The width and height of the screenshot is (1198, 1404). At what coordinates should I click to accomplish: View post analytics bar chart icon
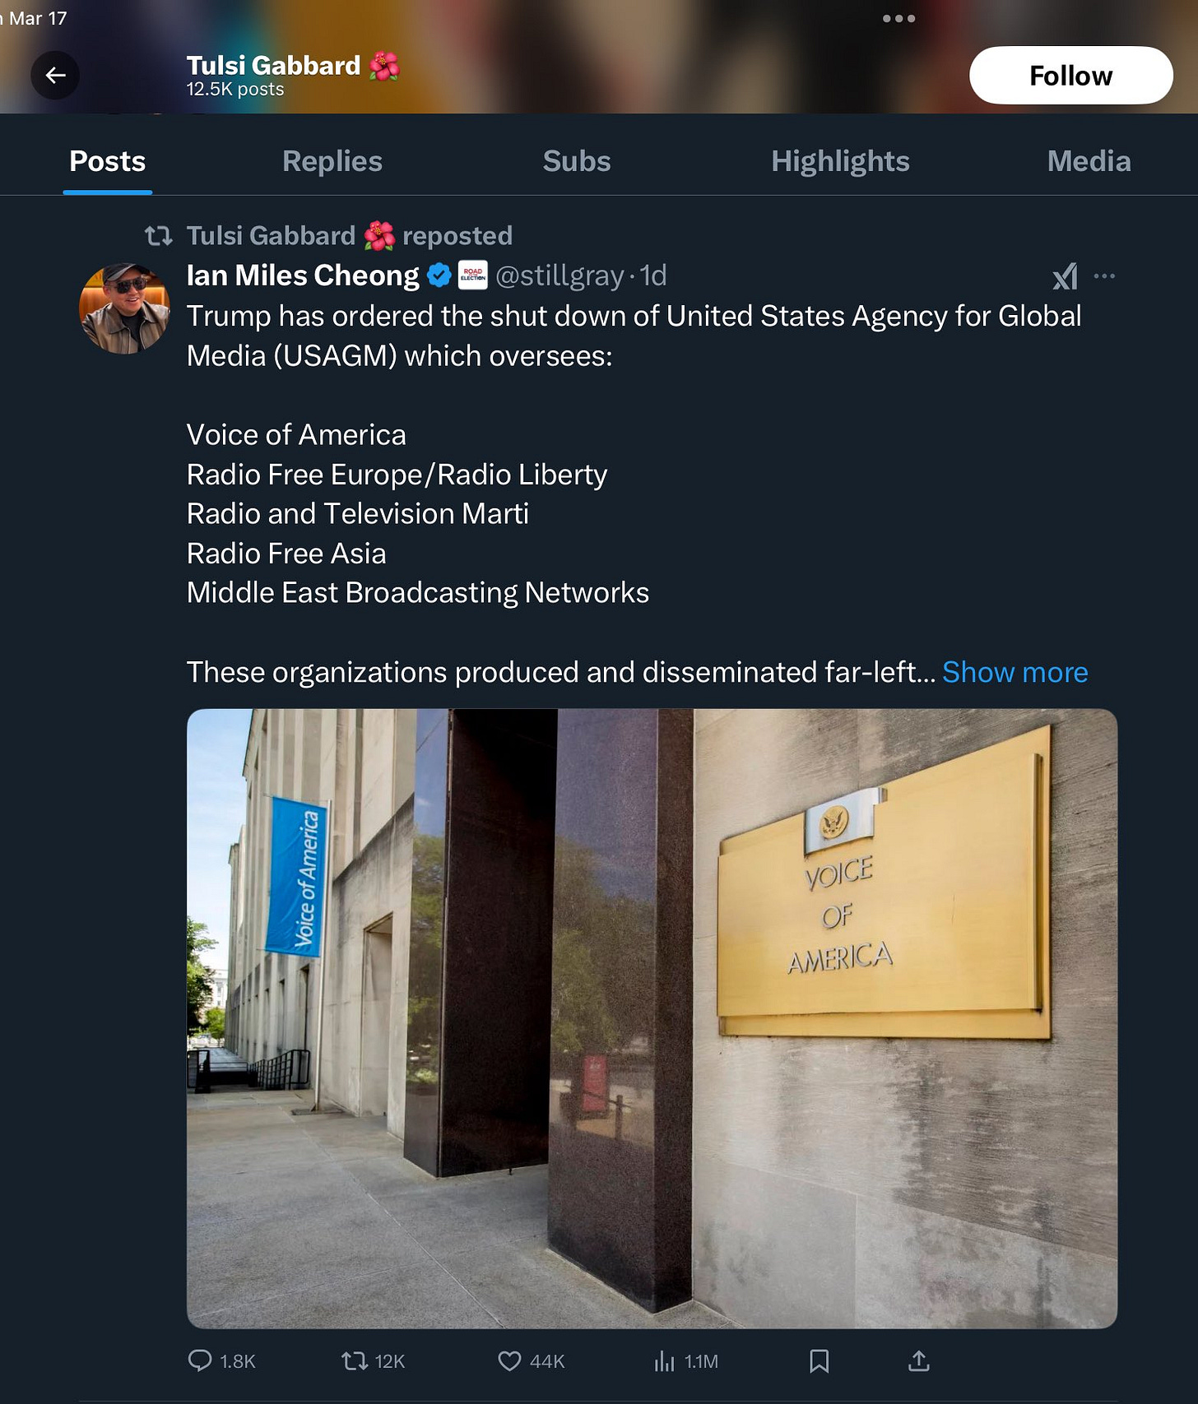coord(664,1360)
